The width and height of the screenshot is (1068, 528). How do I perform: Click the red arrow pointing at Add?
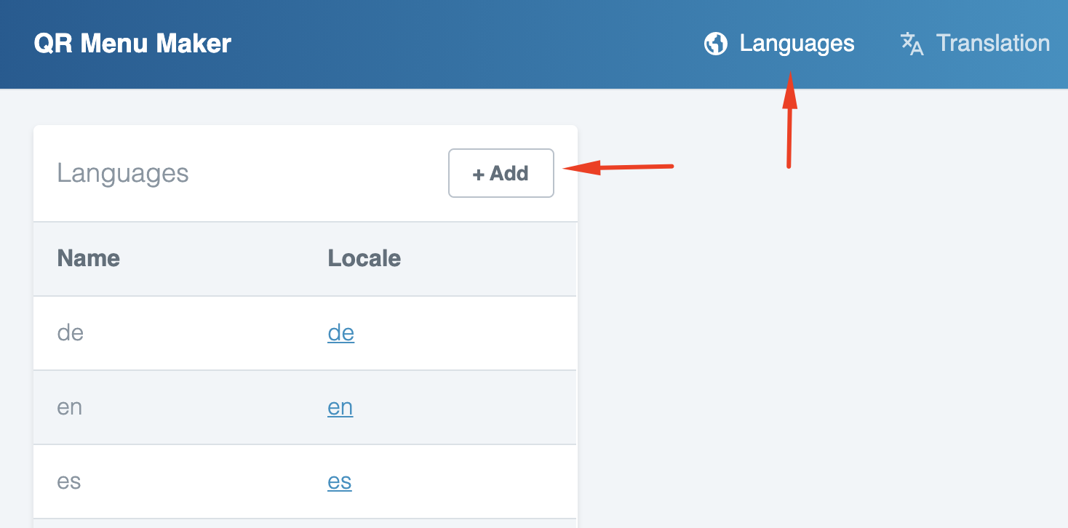(618, 168)
